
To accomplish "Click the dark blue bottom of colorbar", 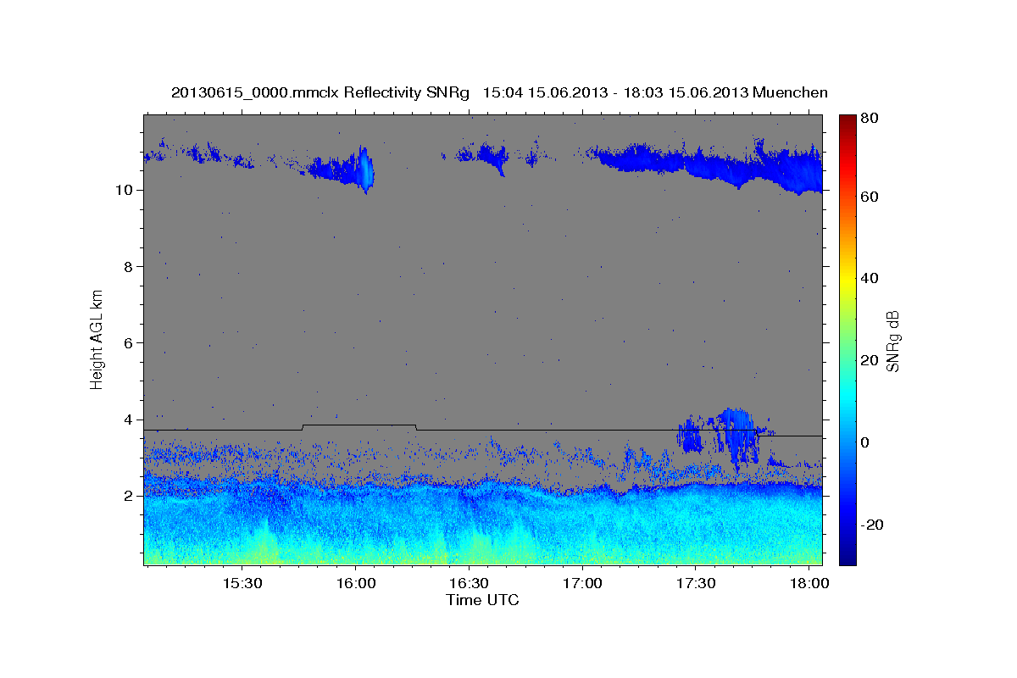I will click(x=847, y=555).
